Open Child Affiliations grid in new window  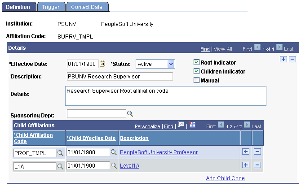click(x=181, y=125)
